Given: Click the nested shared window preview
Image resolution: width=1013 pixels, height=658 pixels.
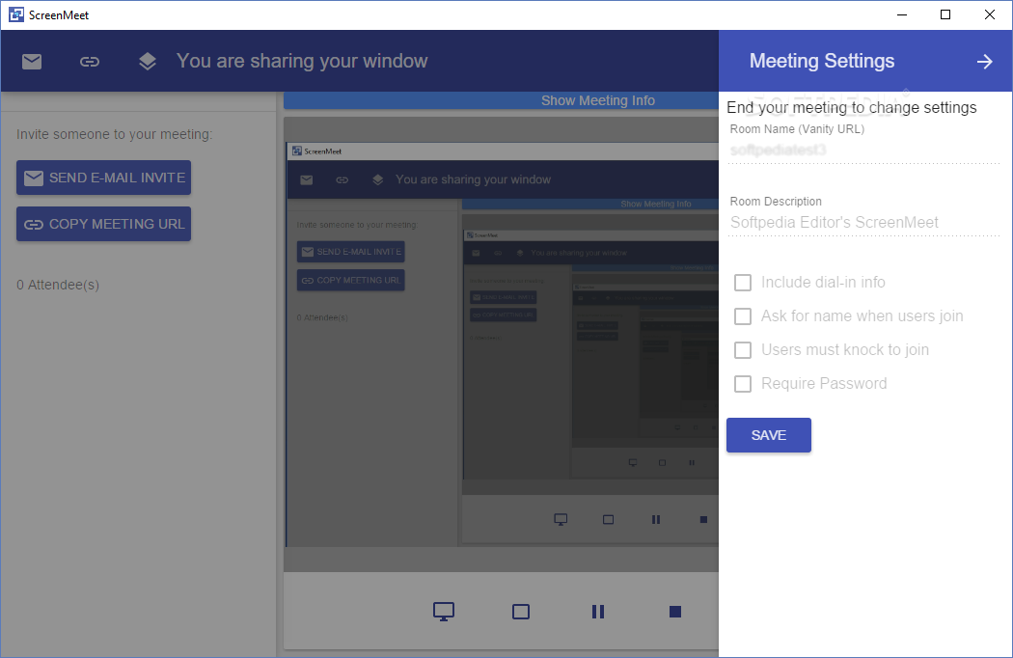Looking at the screenshot, I should 502,343.
